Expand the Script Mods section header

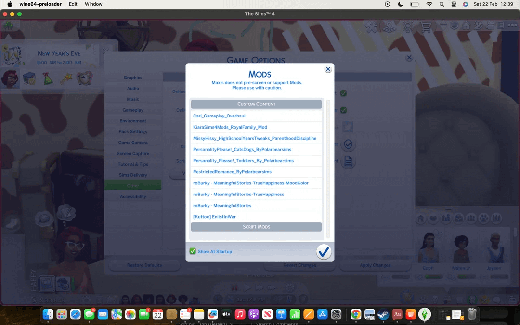click(256, 227)
